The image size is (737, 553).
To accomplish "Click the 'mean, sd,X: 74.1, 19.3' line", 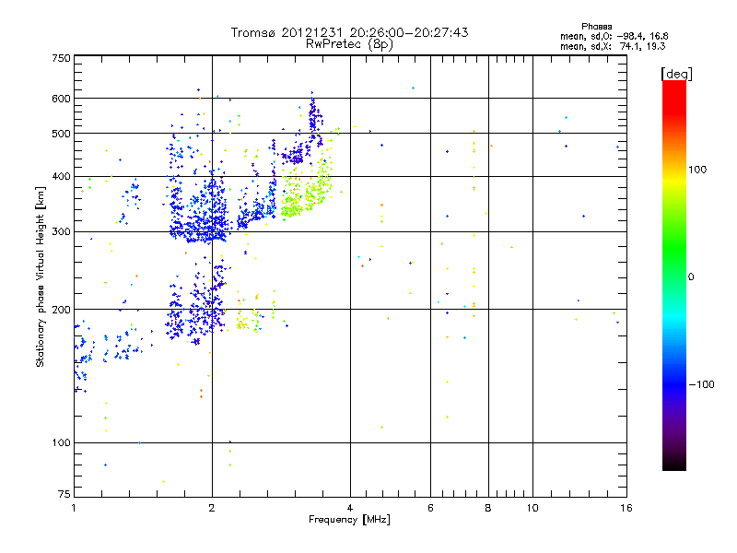I will point(613,46).
